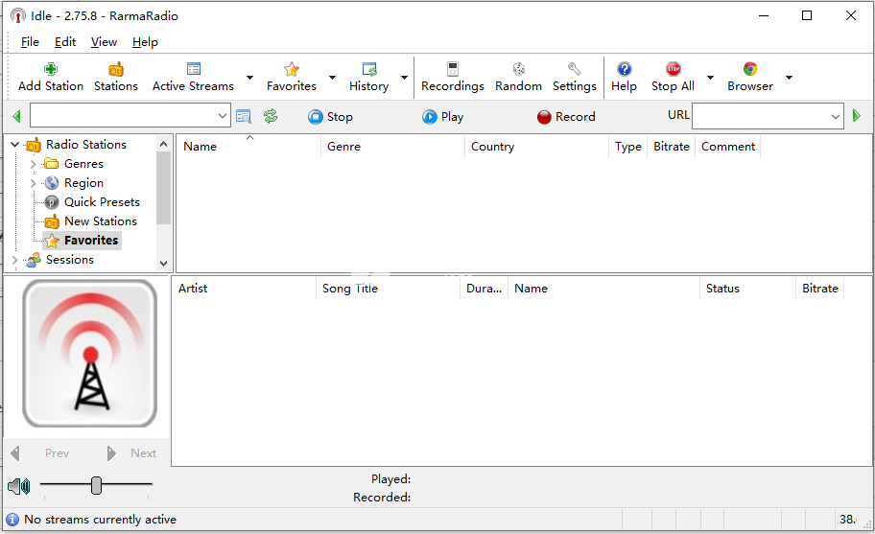Image resolution: width=875 pixels, height=534 pixels.
Task: Open the History dropdown arrow
Action: coord(404,78)
